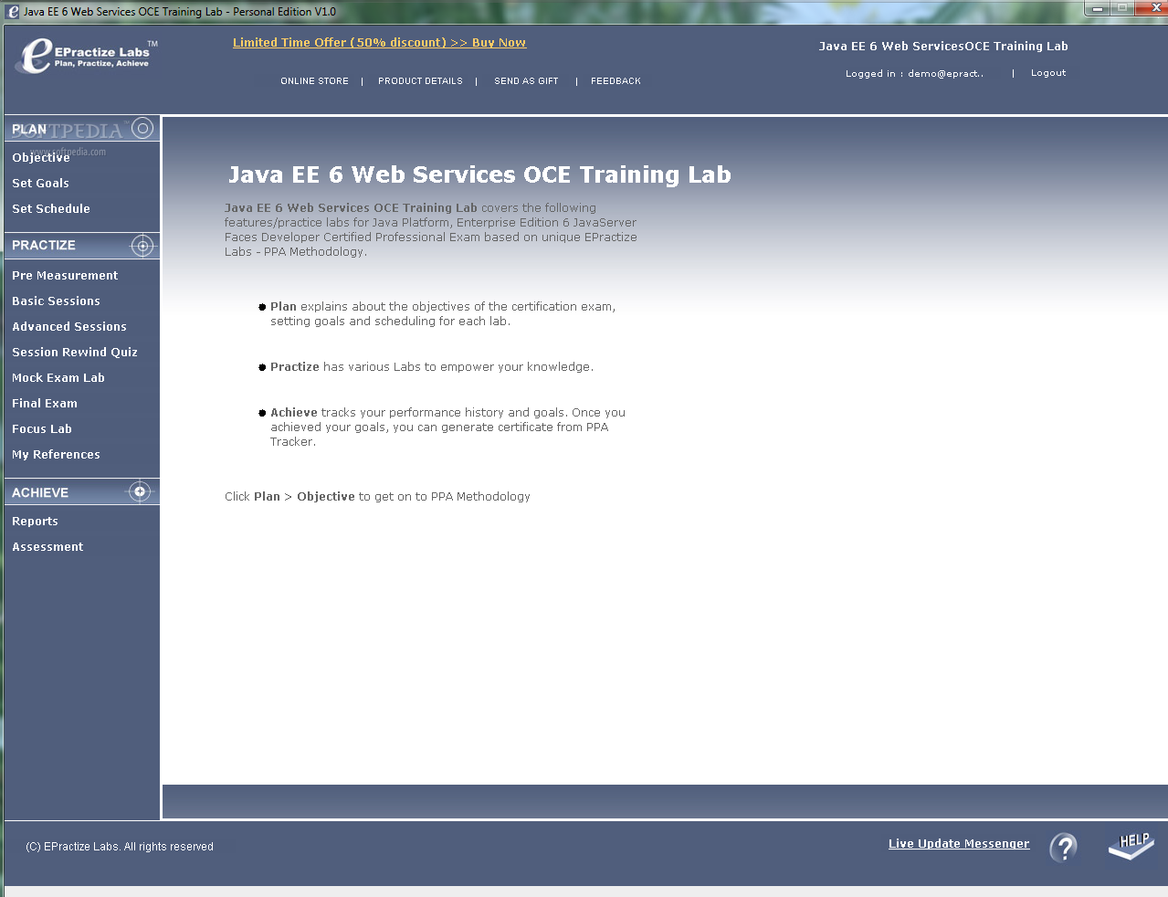Open Assessment
This screenshot has height=897, width=1168.
click(x=47, y=547)
